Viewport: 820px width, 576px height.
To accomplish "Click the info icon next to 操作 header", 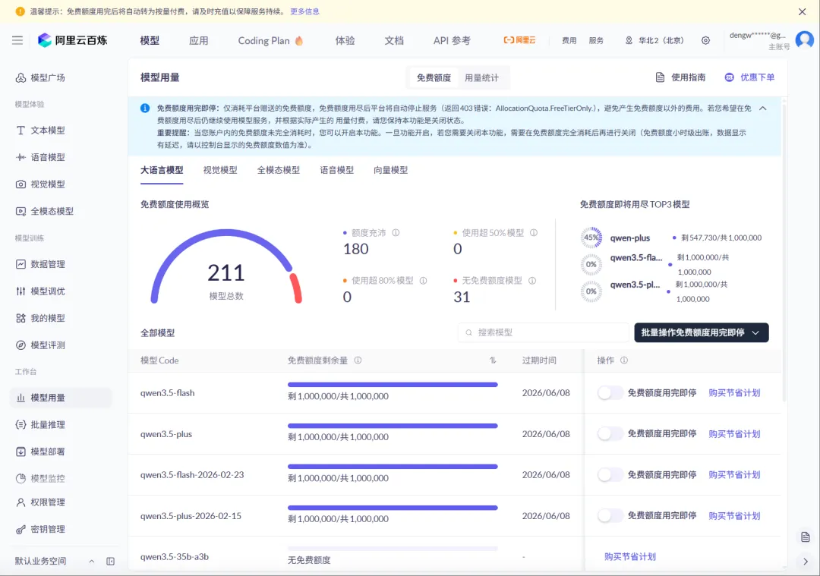I will tap(624, 360).
